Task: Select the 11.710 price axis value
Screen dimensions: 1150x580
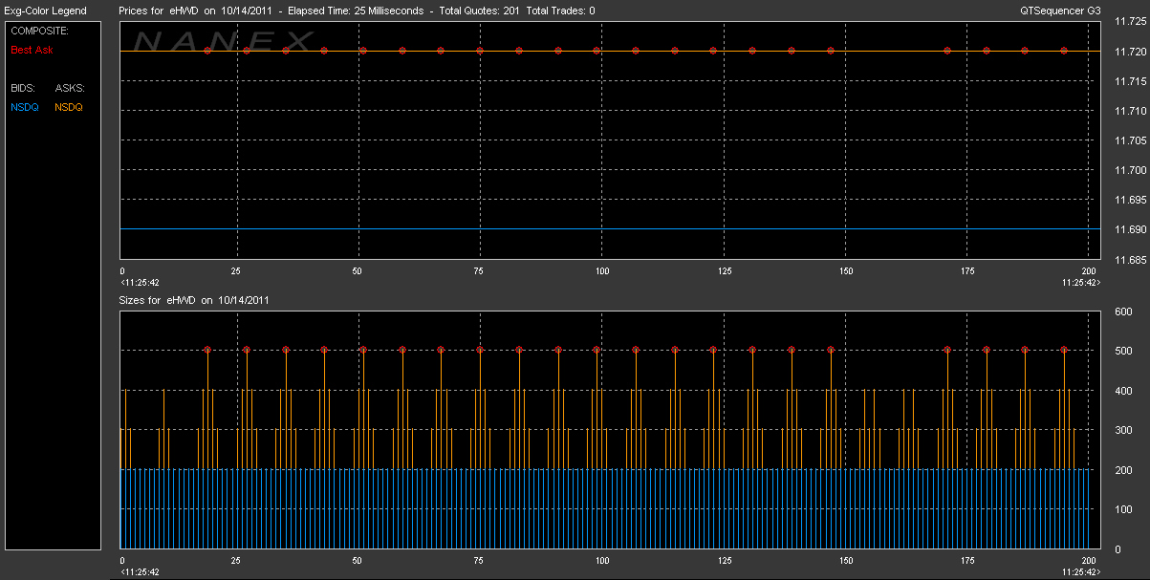Action: (1131, 111)
